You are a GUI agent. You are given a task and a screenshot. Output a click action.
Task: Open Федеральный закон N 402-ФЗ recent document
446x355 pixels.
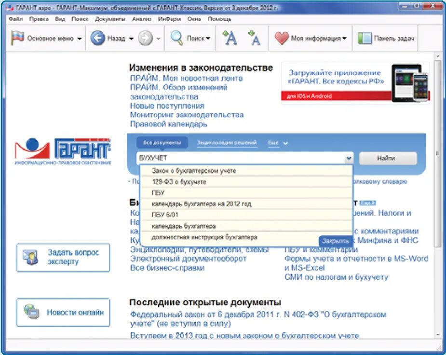point(258,319)
